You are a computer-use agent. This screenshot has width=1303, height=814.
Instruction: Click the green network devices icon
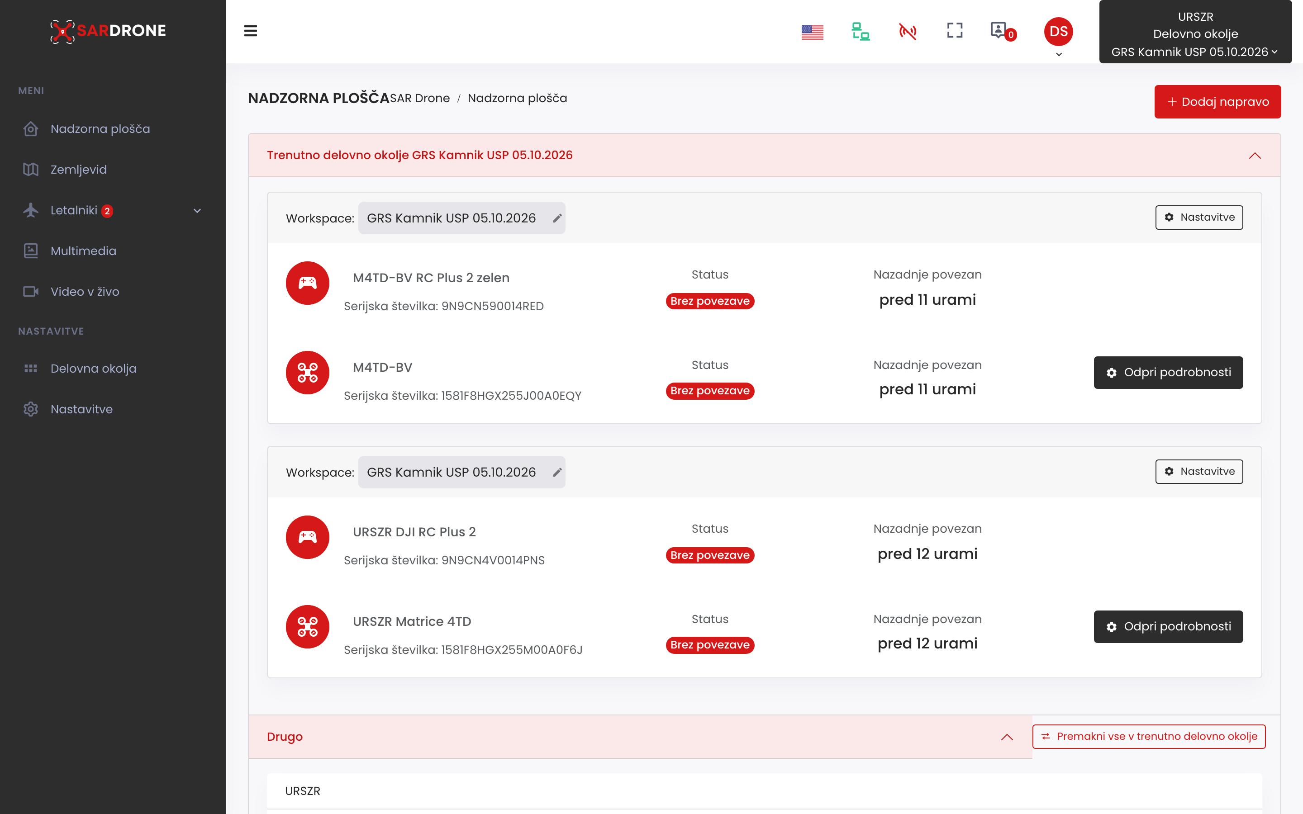860,31
